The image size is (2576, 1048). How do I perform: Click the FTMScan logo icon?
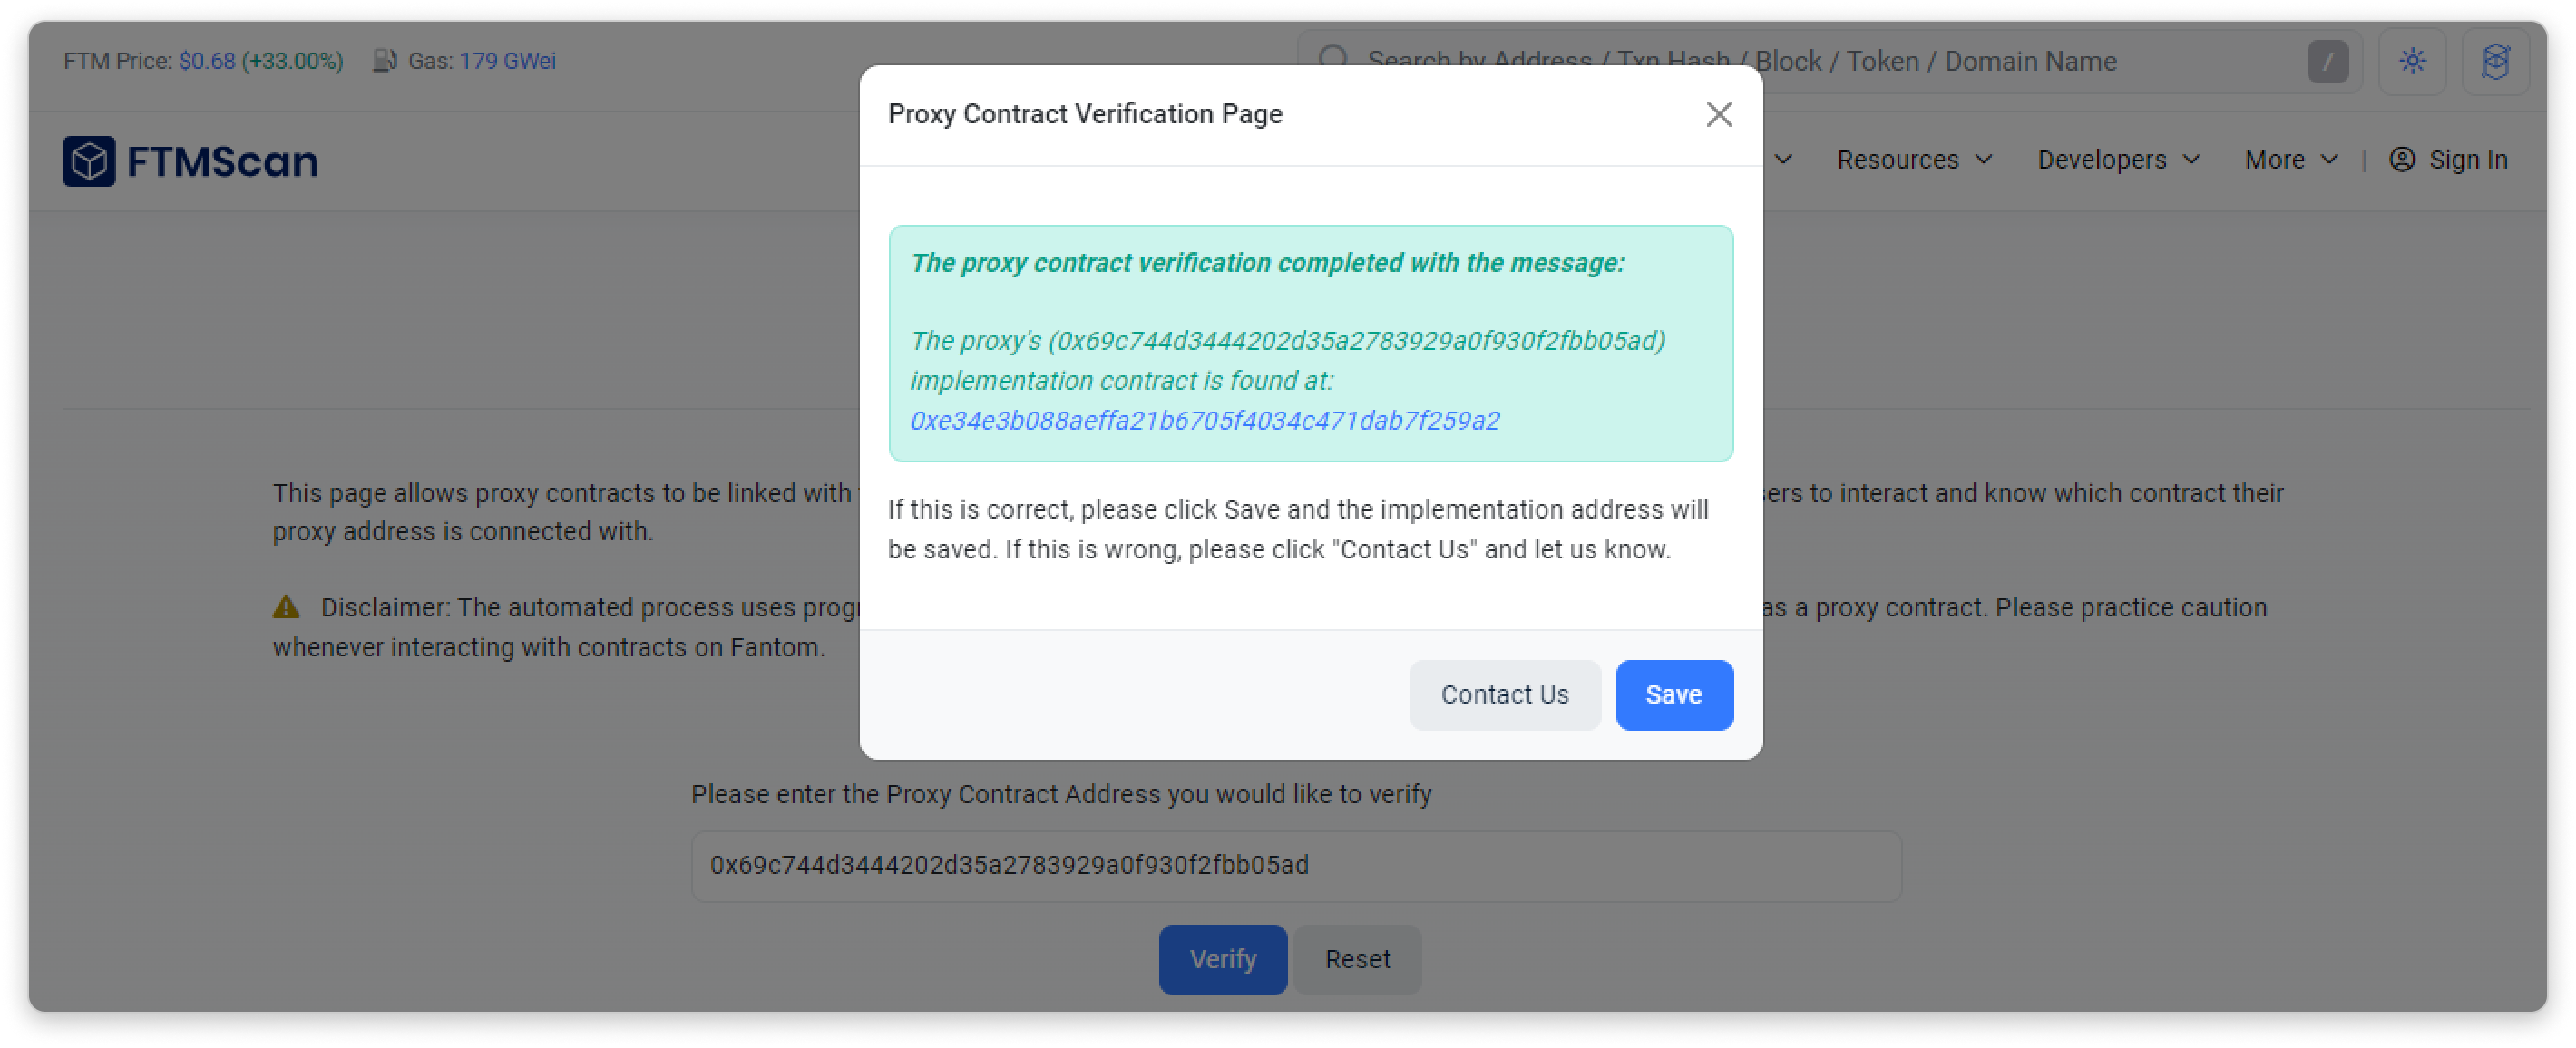(89, 160)
